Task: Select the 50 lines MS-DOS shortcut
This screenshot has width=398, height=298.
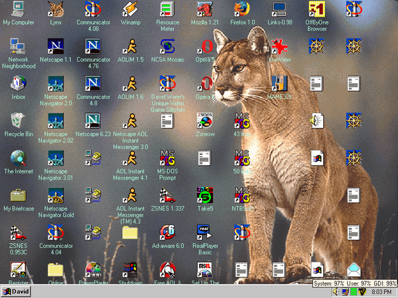Action: click(242, 158)
